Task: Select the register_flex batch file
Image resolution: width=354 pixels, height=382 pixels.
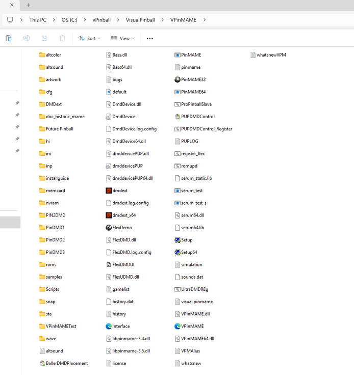Action: point(190,153)
